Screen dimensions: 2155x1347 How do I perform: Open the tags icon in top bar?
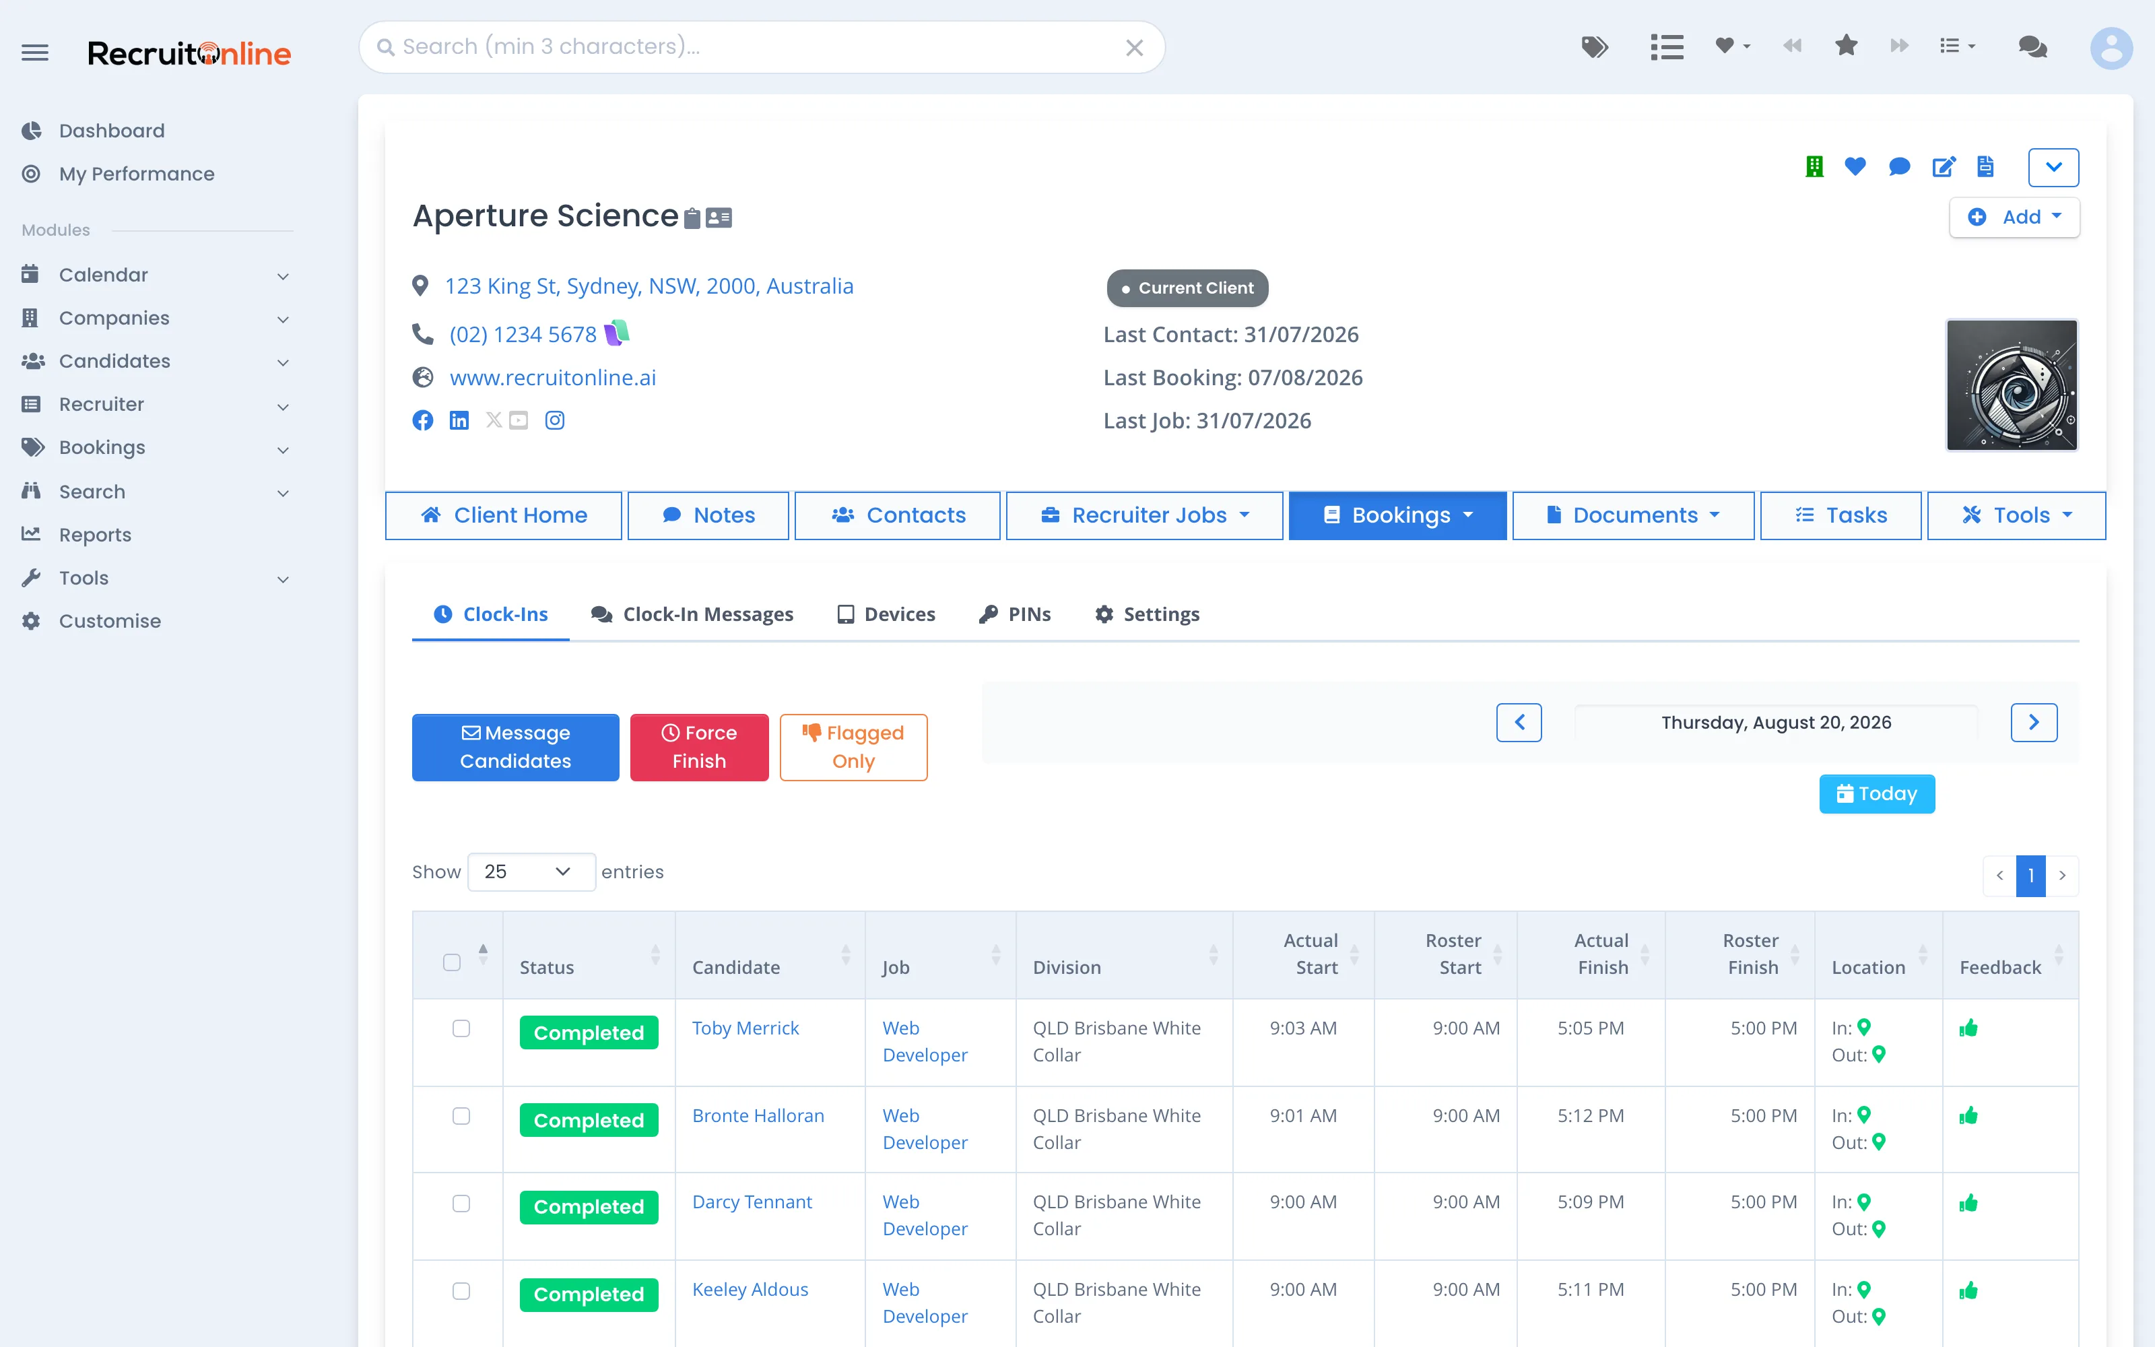click(1594, 46)
